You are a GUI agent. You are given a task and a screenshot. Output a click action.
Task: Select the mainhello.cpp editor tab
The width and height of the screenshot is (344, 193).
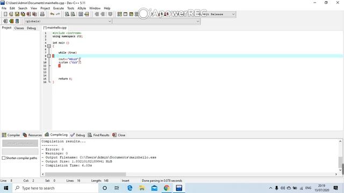(55, 28)
